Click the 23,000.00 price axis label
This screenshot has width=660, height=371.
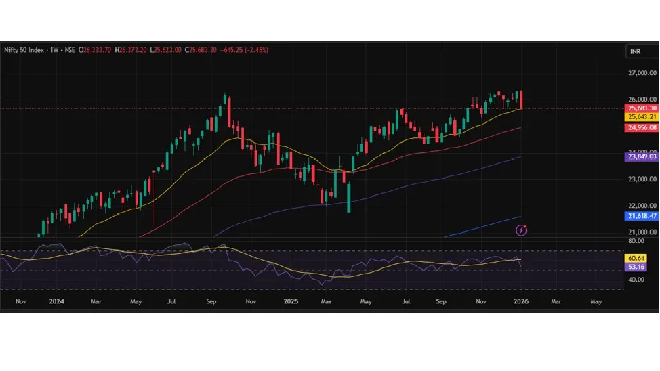642,179
